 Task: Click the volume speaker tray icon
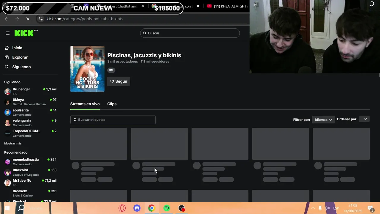327,208
